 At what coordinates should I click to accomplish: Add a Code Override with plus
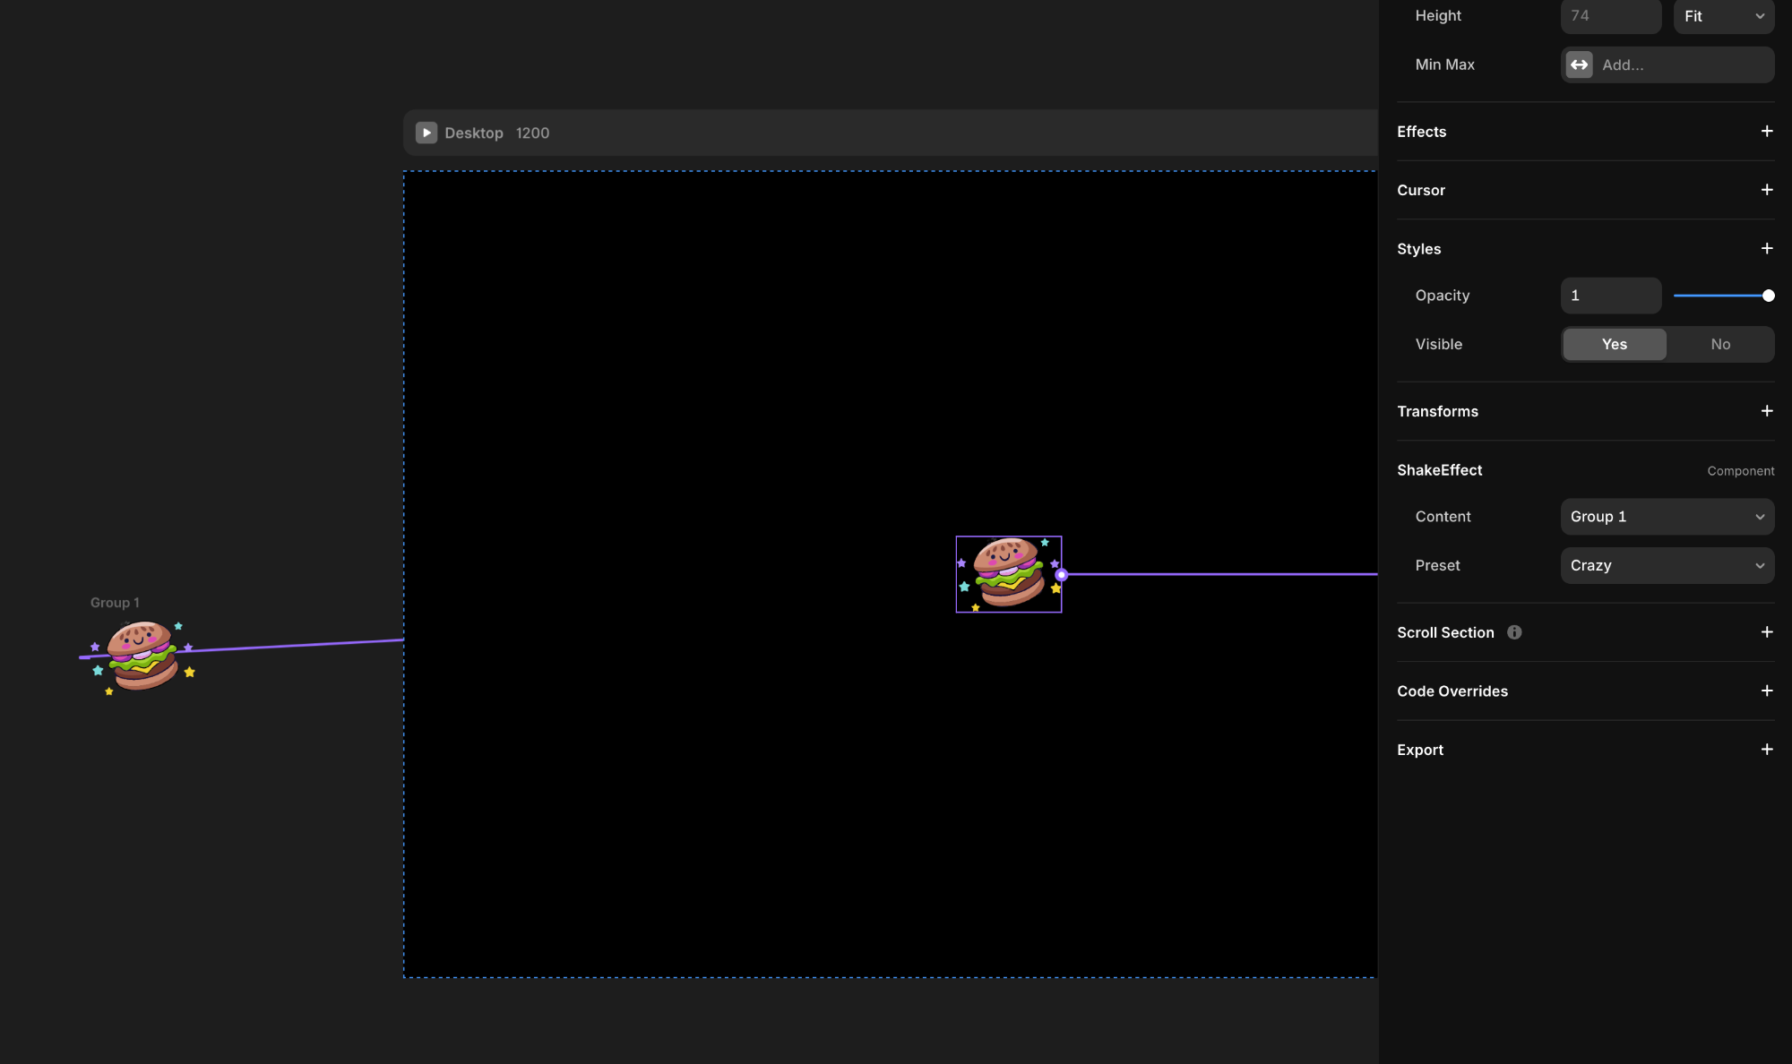(x=1766, y=691)
